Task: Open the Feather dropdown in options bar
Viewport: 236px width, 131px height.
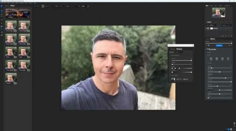Action: pyautogui.click(x=62, y=6)
